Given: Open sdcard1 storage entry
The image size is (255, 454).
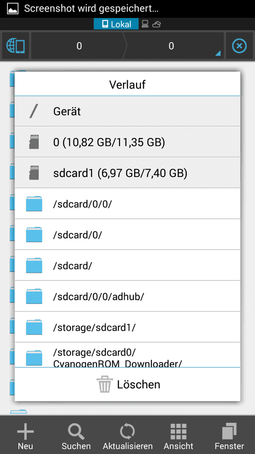Looking at the screenshot, I should coord(127,173).
